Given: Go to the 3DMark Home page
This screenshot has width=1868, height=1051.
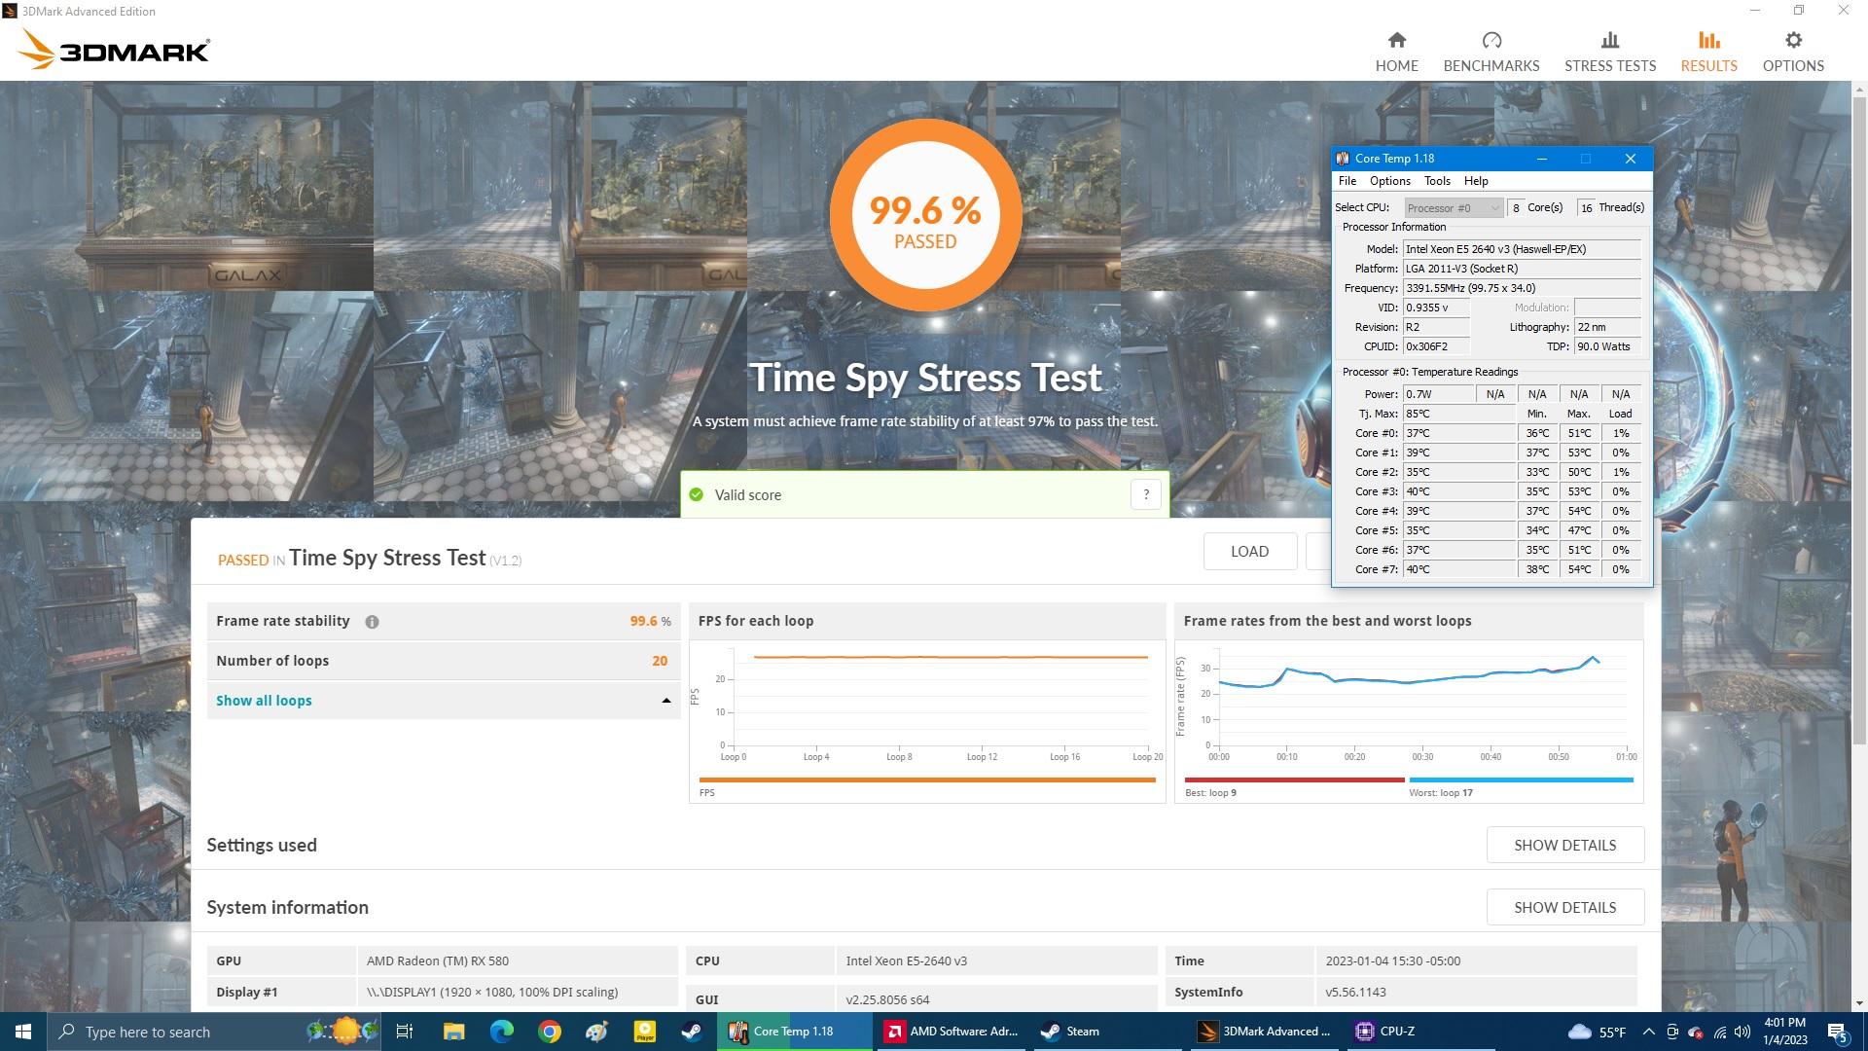Looking at the screenshot, I should 1396,52.
